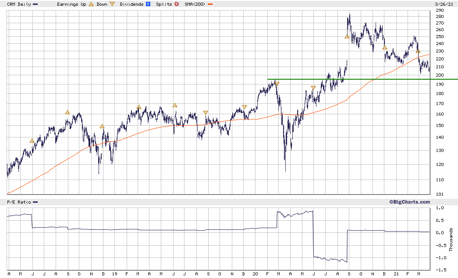The image size is (458, 278).
Task: Click the '200' price axis label
Action: click(440, 75)
